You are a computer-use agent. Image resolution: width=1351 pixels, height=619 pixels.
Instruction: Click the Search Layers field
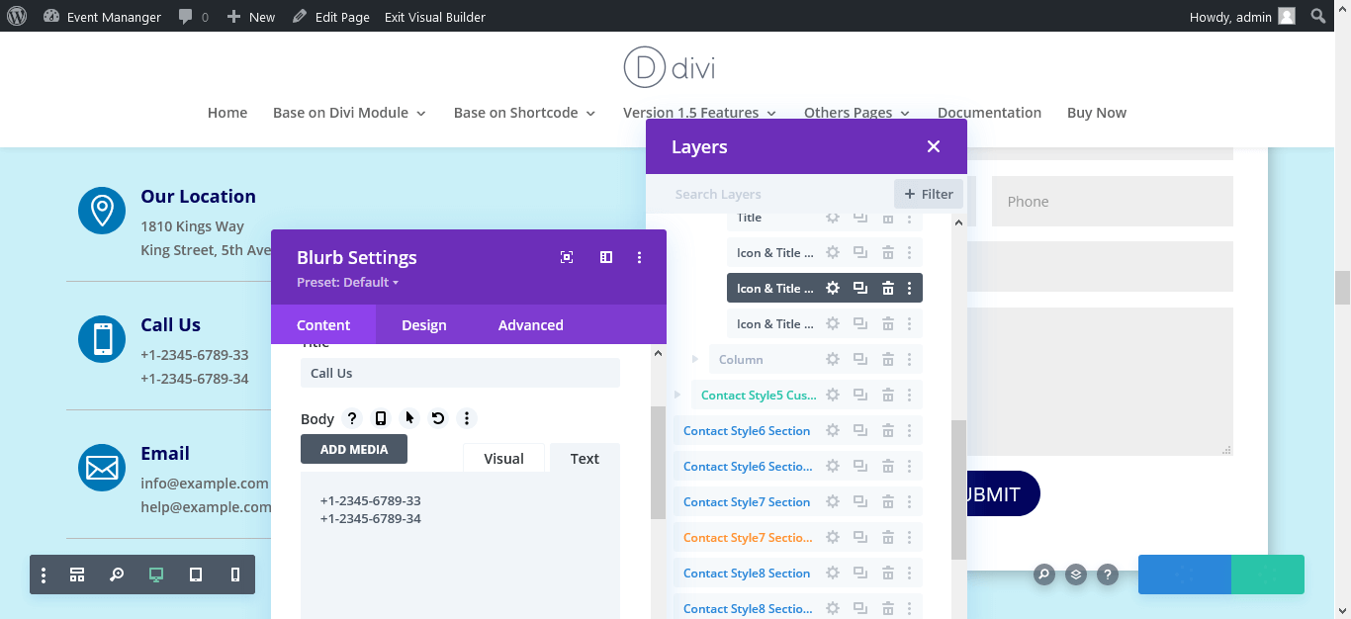[771, 194]
